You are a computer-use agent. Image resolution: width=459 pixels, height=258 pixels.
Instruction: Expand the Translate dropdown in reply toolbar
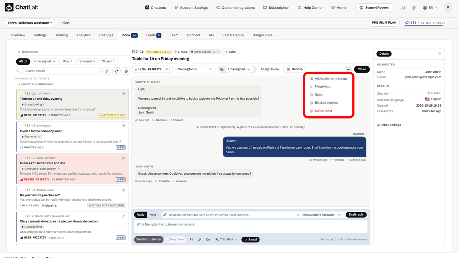tap(226, 240)
